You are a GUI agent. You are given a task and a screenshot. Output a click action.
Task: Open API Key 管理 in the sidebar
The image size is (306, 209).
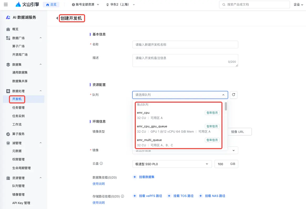[x=21, y=203]
